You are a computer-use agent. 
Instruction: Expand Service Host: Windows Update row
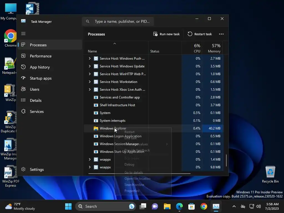(90, 66)
